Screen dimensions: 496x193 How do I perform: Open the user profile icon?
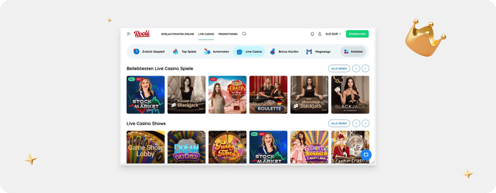320,34
